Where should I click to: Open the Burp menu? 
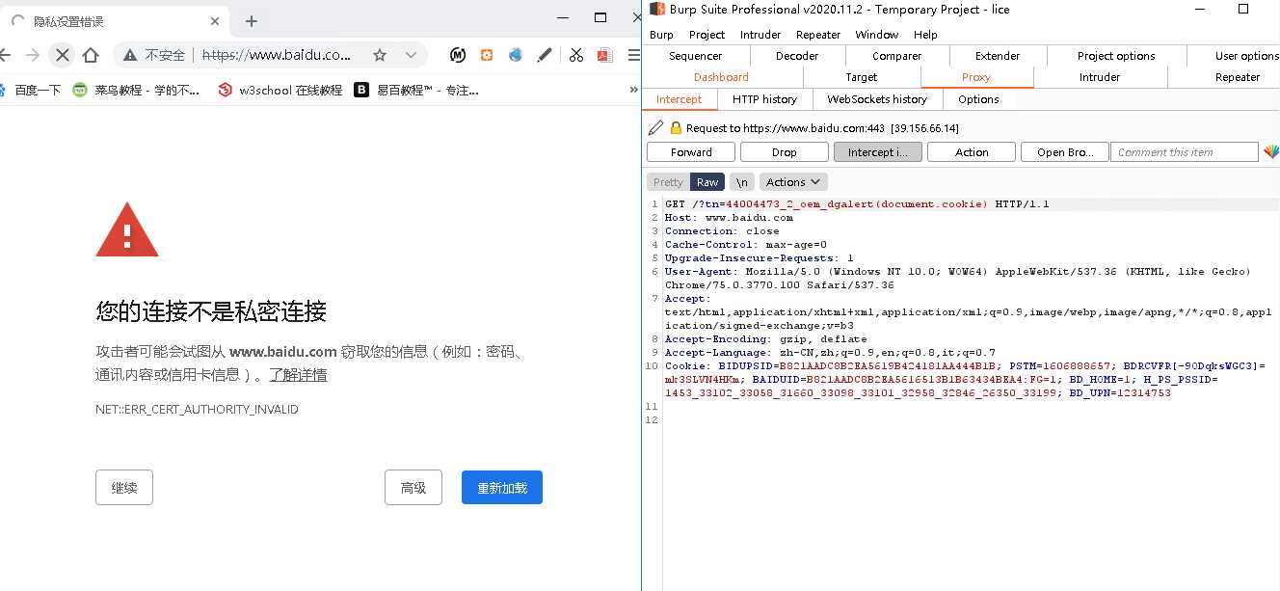[661, 35]
